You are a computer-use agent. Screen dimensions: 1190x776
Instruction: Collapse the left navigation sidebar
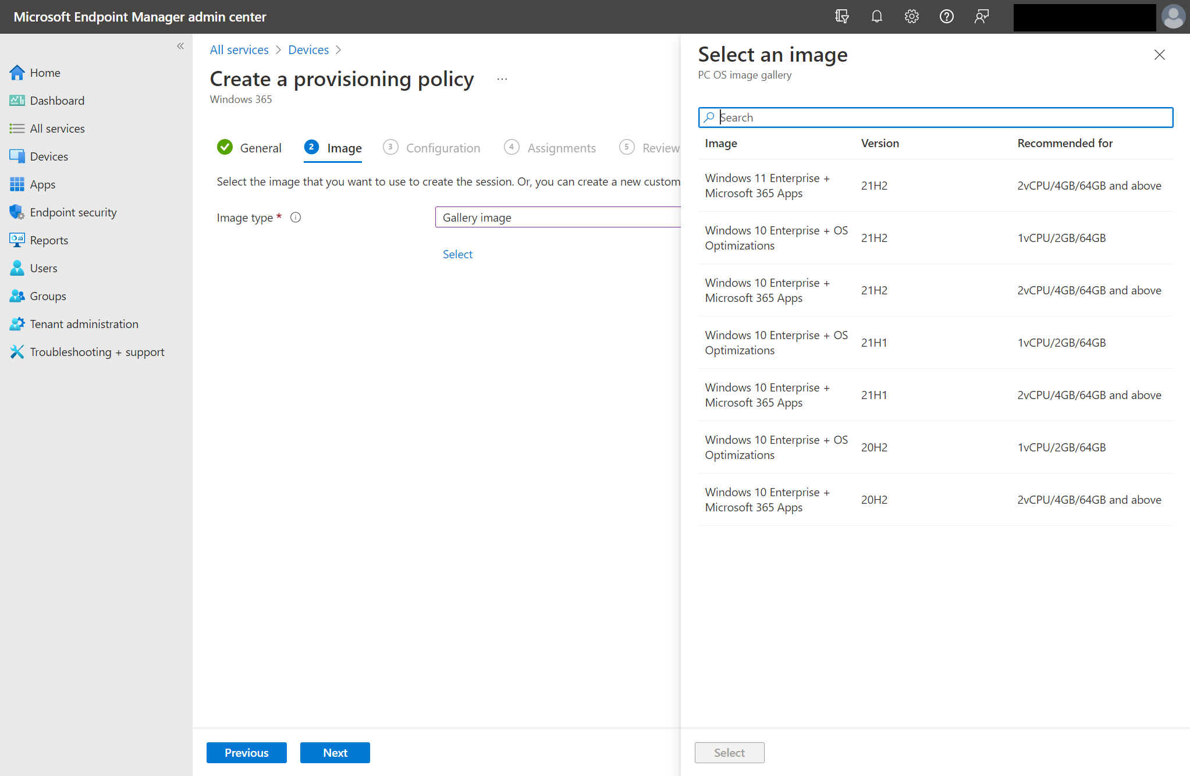point(180,46)
